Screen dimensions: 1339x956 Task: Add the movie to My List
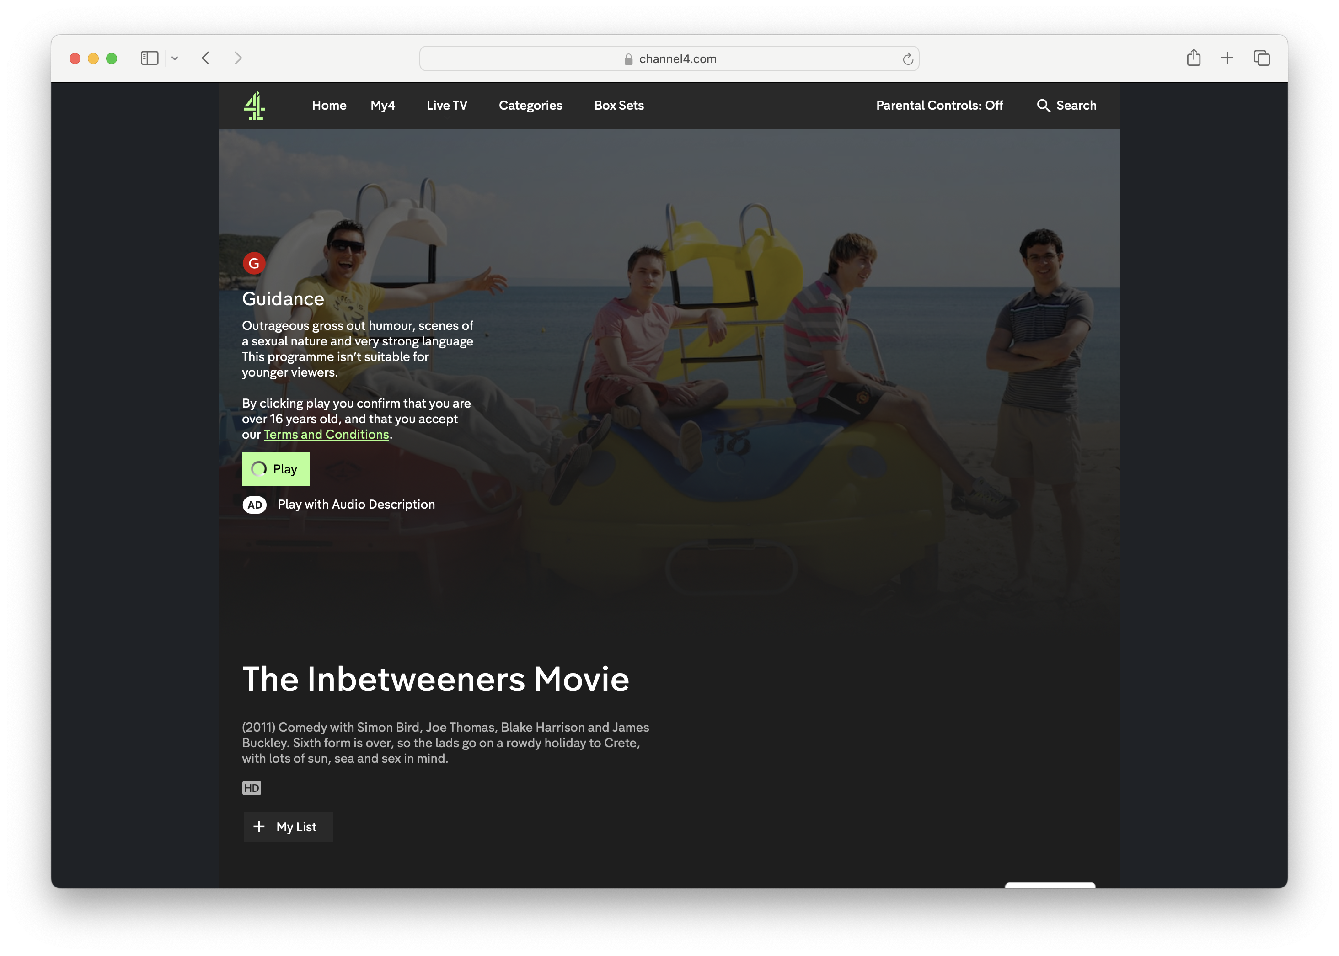click(x=288, y=827)
